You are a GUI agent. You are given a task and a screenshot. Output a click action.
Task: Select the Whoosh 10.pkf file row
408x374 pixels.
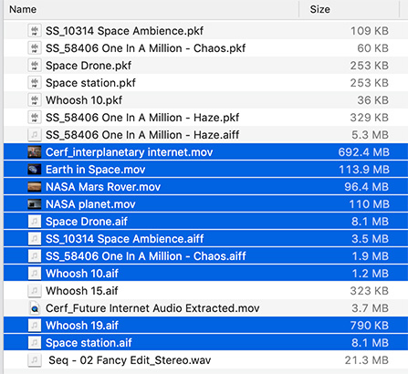point(205,100)
